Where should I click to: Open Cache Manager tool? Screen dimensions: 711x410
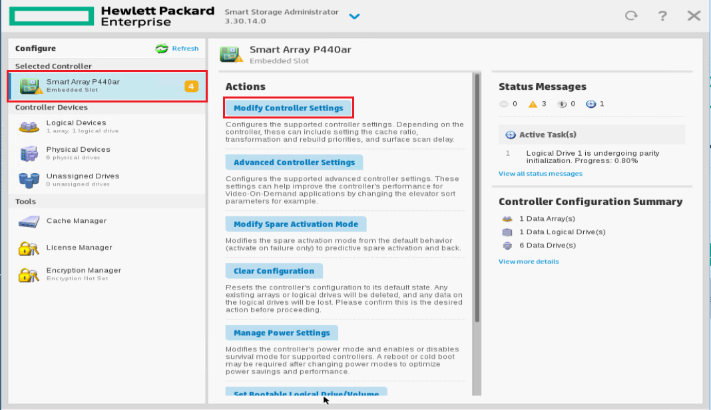(107, 221)
